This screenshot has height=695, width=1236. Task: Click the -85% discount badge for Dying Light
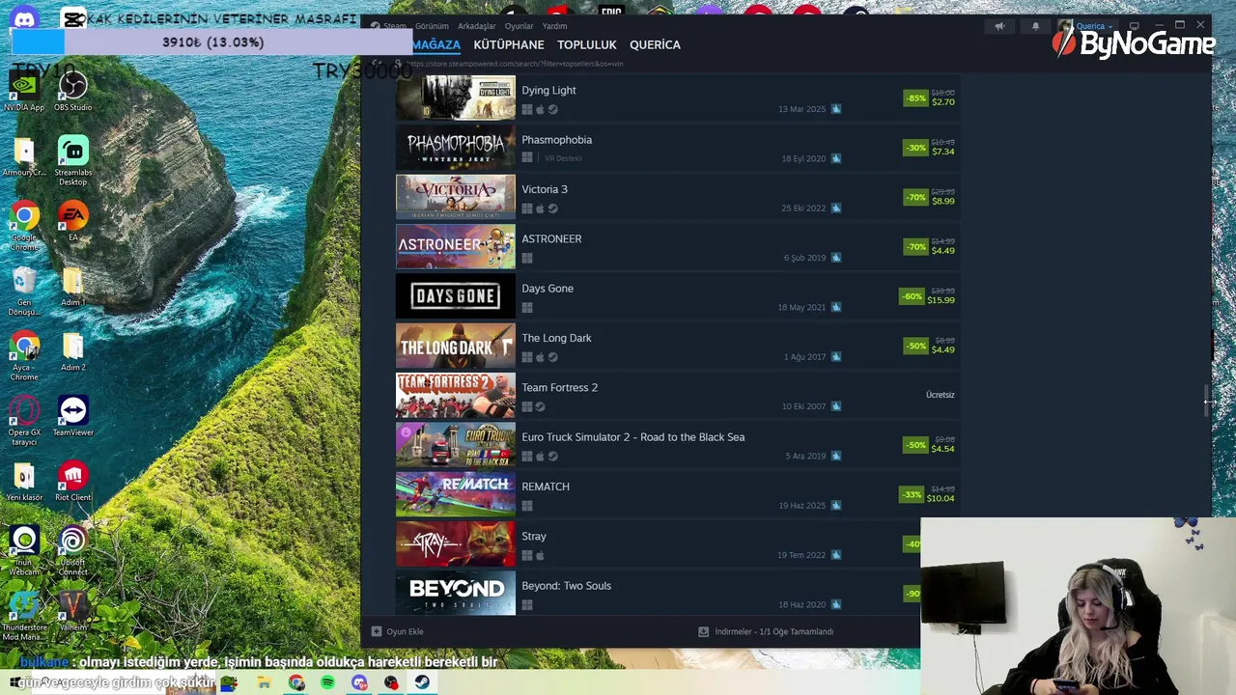tap(915, 97)
